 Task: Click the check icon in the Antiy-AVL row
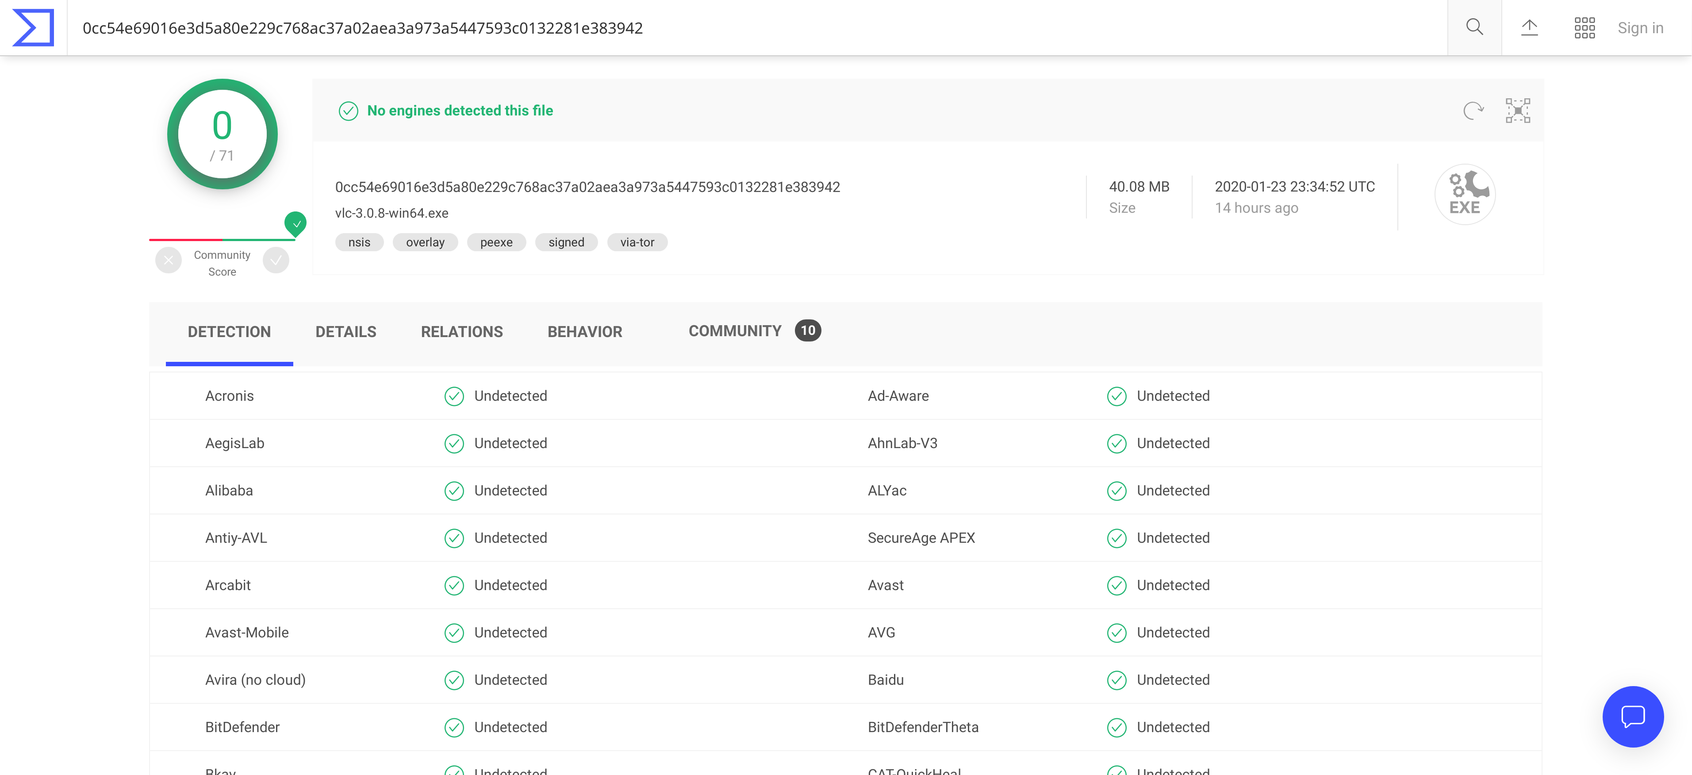pos(454,538)
